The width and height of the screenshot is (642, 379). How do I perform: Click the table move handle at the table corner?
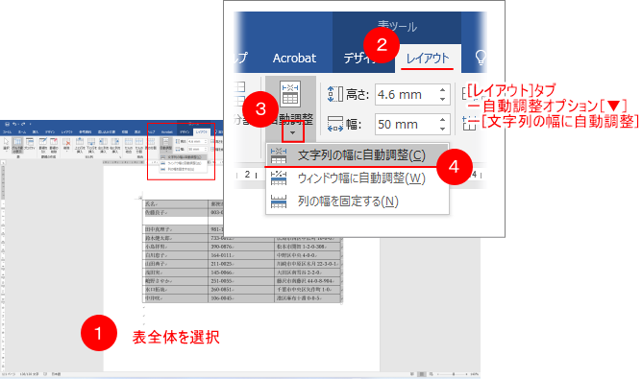tap(140, 198)
